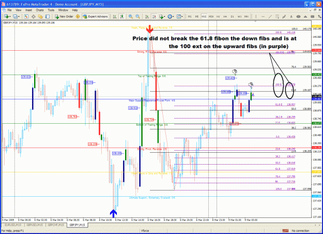Switch to the H1 timeframe

coord(218,17)
